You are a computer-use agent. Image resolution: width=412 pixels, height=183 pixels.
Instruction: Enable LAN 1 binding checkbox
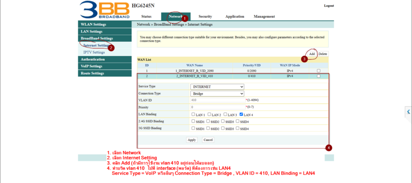[x=193, y=114]
